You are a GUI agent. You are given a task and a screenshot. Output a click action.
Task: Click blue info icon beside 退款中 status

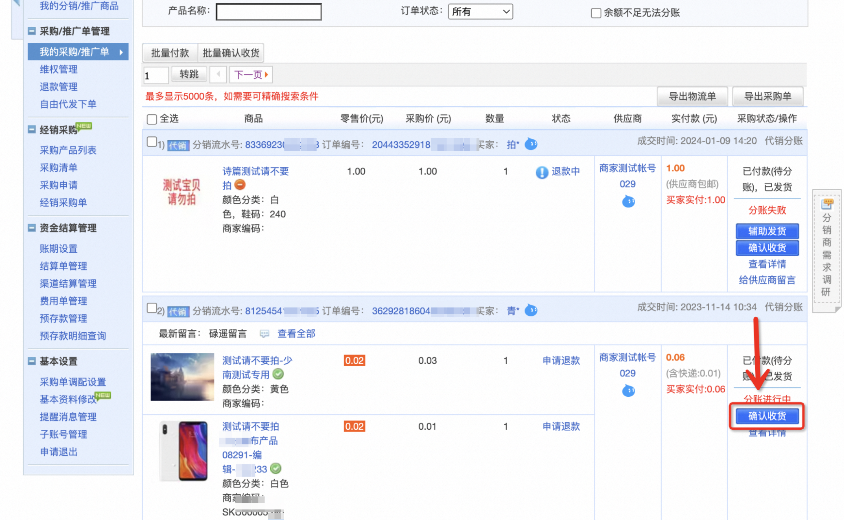[x=542, y=172]
